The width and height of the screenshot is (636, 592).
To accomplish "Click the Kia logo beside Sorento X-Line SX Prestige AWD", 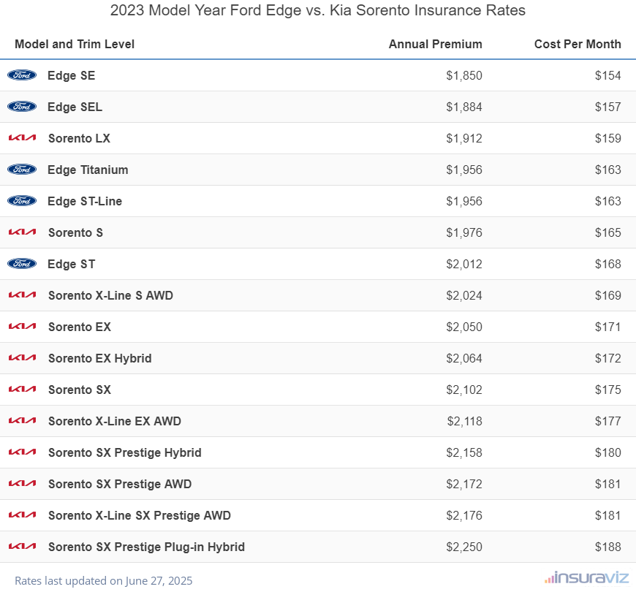I will click(x=23, y=515).
